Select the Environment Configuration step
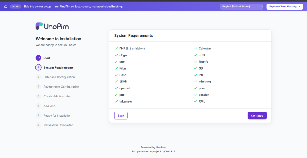This screenshot has width=307, height=158. (61, 87)
